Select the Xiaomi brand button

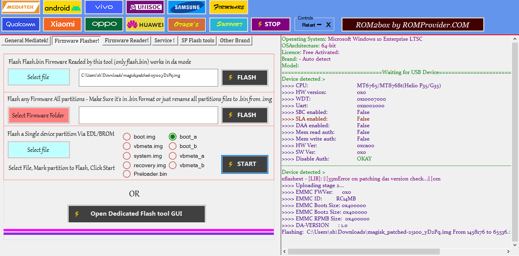(x=62, y=24)
